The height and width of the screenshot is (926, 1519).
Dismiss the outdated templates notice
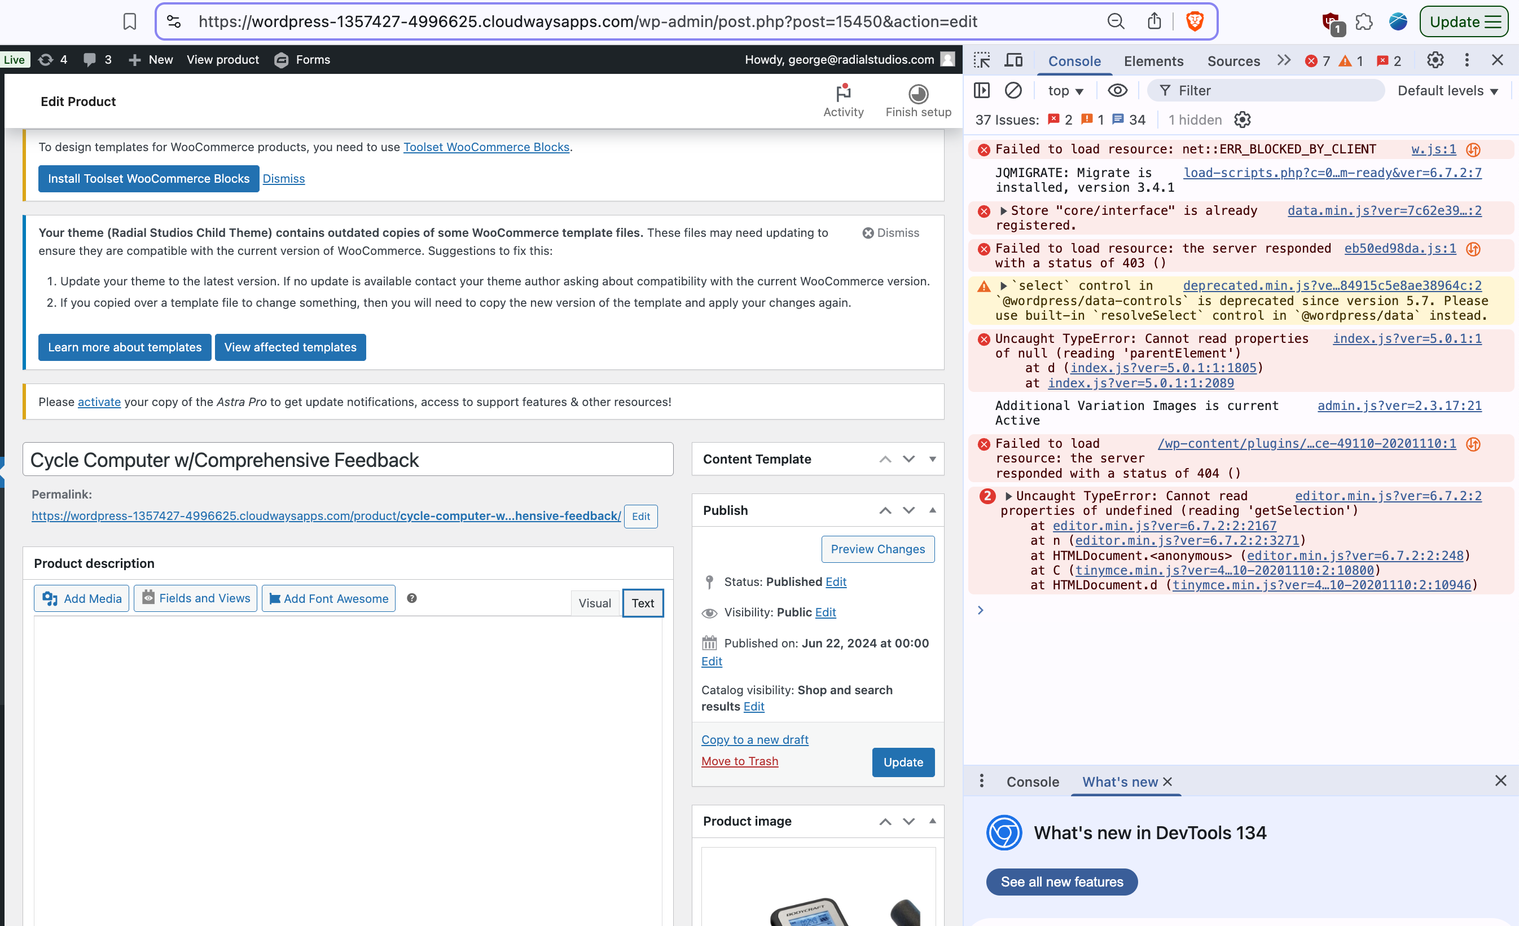pos(890,233)
